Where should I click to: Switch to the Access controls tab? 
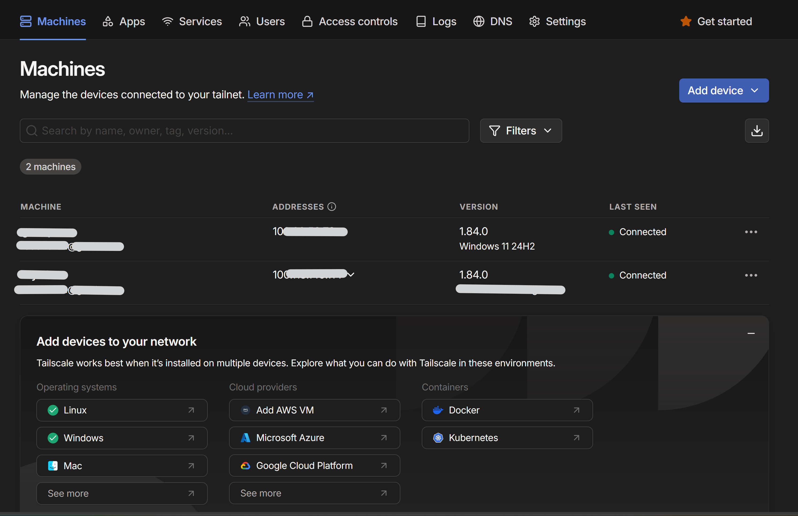(349, 21)
